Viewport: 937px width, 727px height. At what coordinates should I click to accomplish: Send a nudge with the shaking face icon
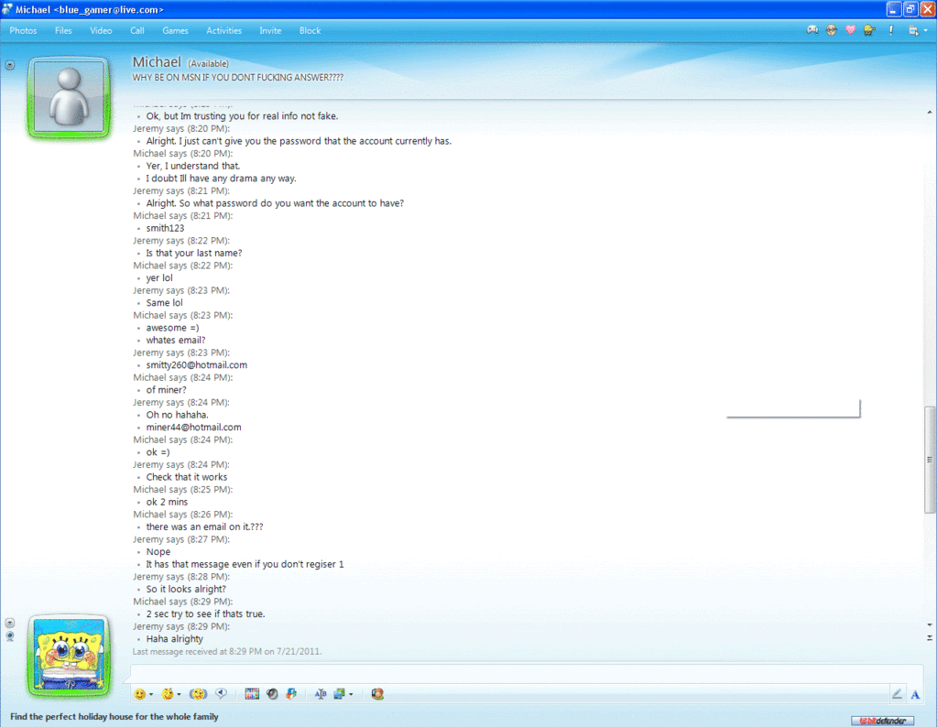198,693
